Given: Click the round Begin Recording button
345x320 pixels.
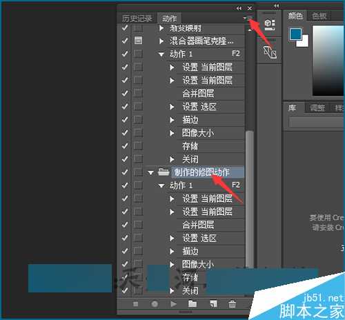Looking at the screenshot, I should (155, 304).
